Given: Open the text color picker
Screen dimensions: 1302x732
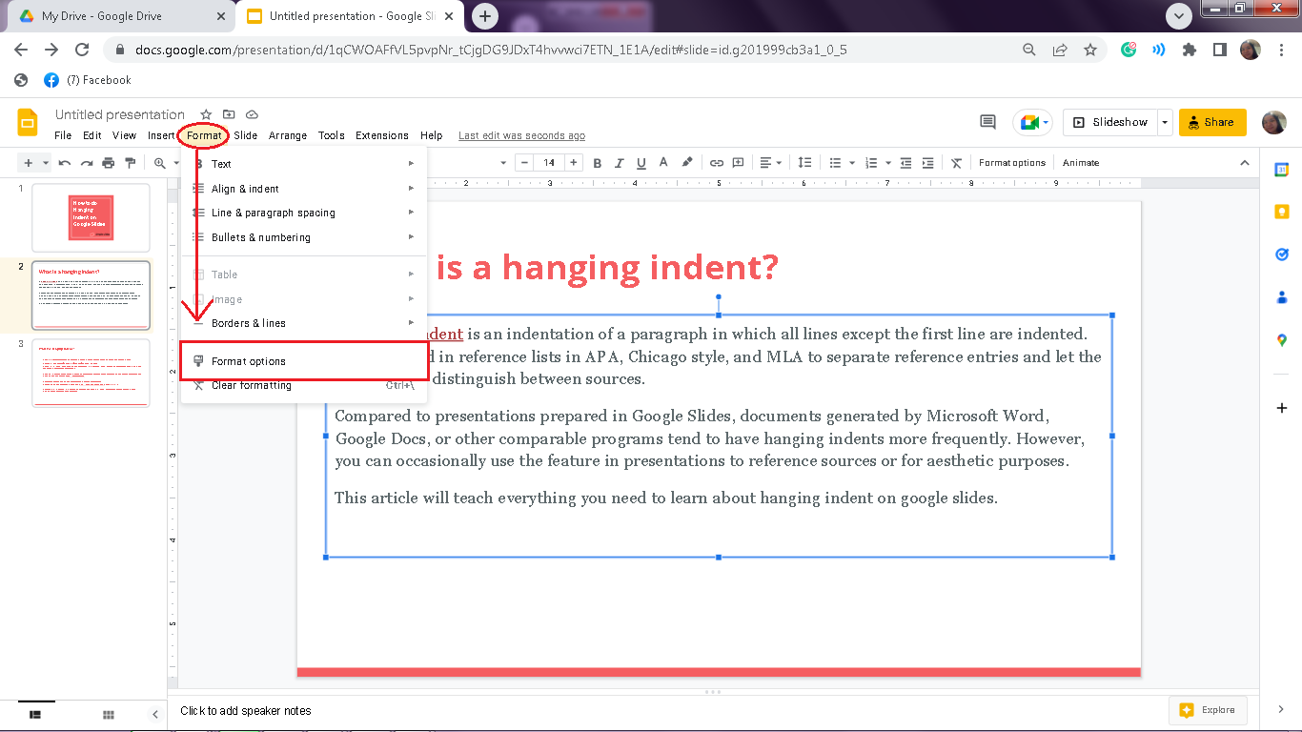Looking at the screenshot, I should coord(664,163).
